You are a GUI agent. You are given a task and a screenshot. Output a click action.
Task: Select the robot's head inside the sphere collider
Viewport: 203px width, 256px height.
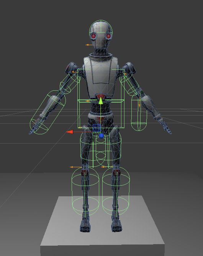(x=101, y=34)
